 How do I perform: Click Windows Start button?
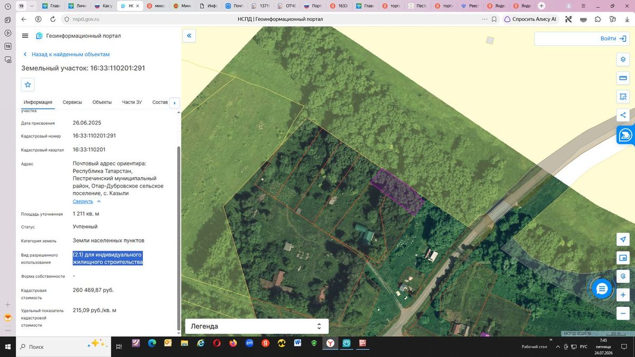click(8, 346)
